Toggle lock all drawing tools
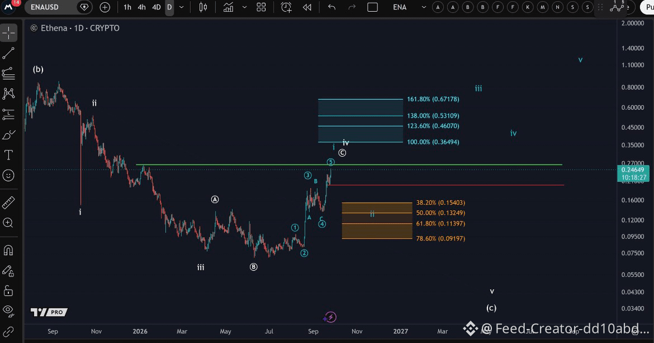The width and height of the screenshot is (654, 343). point(8,290)
